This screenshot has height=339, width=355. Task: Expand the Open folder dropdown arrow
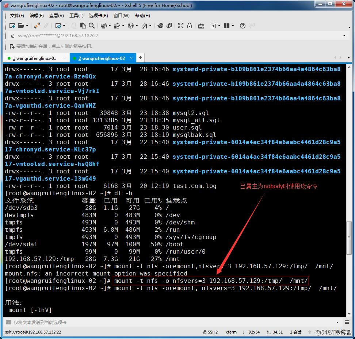27,26
